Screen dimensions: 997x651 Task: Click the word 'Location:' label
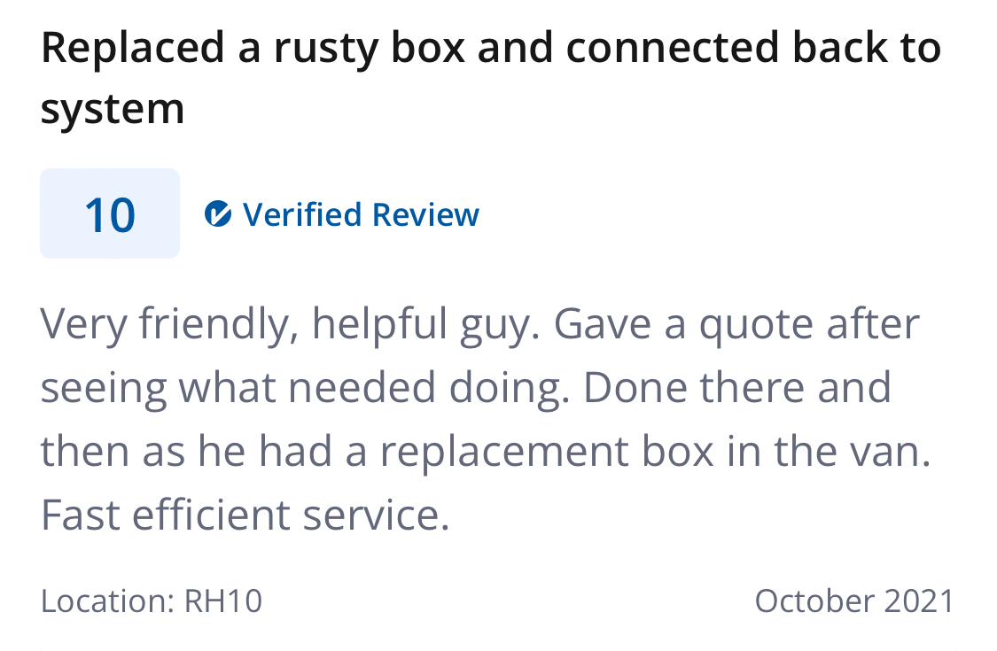(x=107, y=601)
